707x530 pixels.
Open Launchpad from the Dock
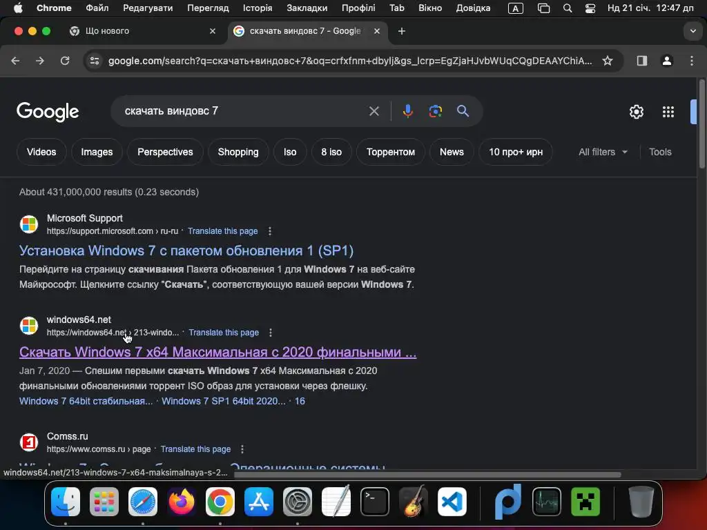click(x=104, y=502)
